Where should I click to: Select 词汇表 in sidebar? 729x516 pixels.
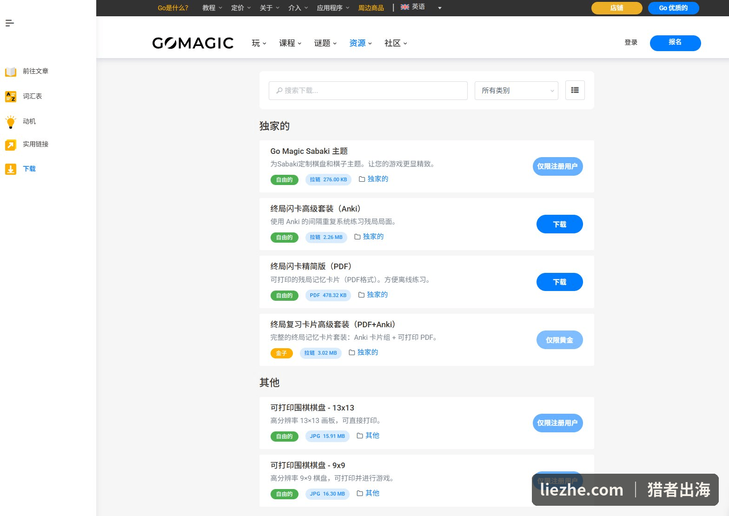click(33, 96)
